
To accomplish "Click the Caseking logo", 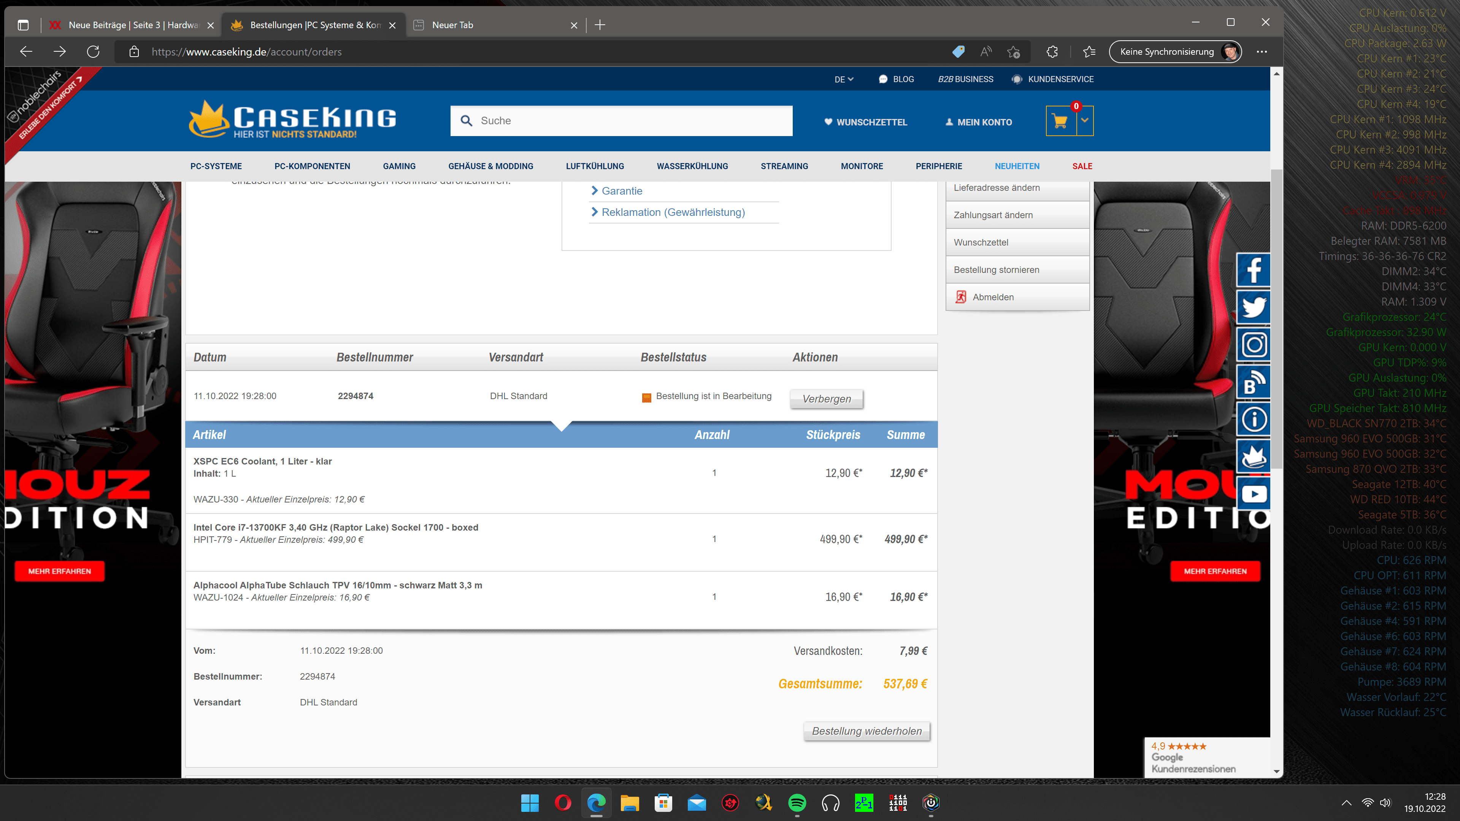I will point(292,120).
